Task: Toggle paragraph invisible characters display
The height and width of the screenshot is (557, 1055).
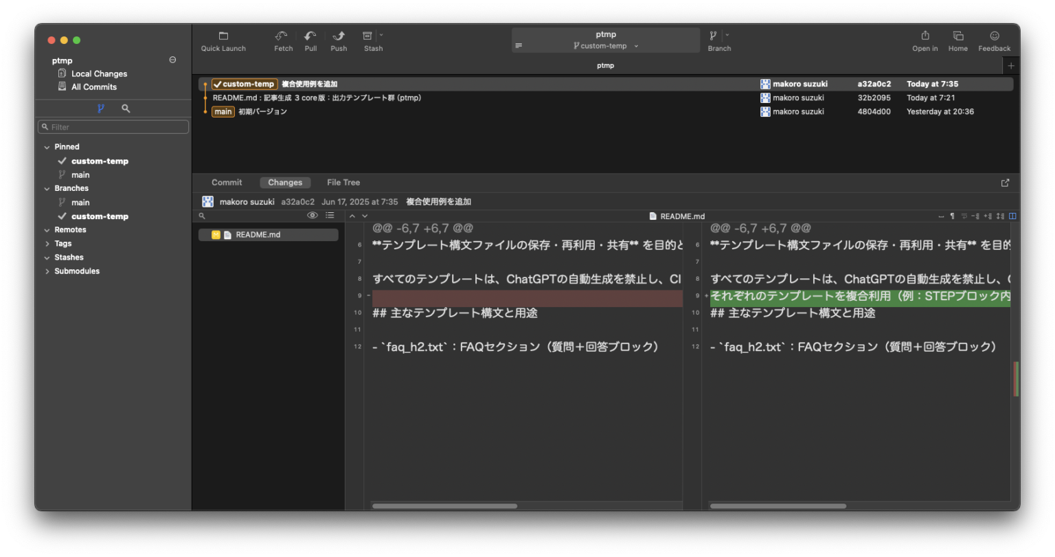Action: tap(952, 216)
